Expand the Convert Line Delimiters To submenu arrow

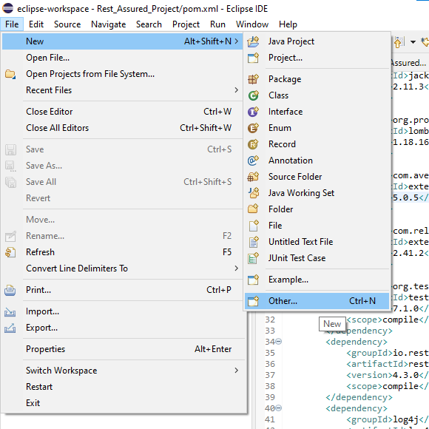click(237, 268)
